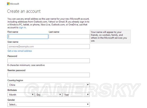The width and height of the screenshot is (147, 108).
Task: Open the 'Get a new email address' link
Action: [20, 51]
